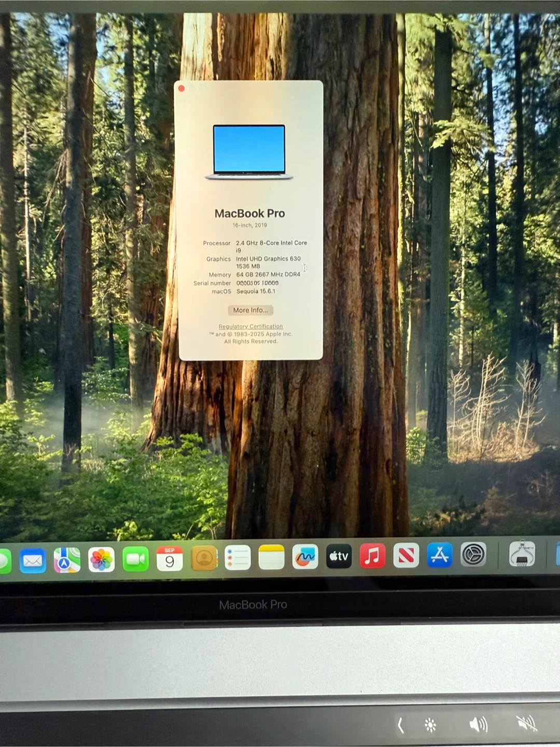The image size is (560, 747).
Task: Click the serial number value
Action: [258, 283]
